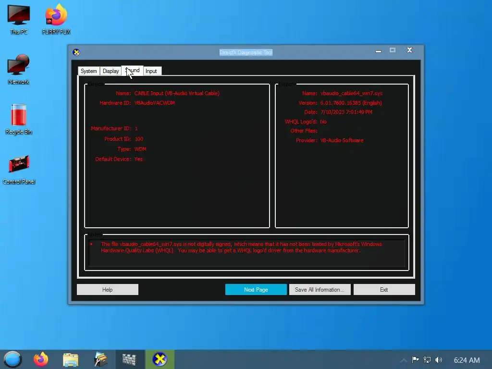Image resolution: width=492 pixels, height=369 pixels.
Task: Click the Type value WDM
Action: pyautogui.click(x=140, y=149)
